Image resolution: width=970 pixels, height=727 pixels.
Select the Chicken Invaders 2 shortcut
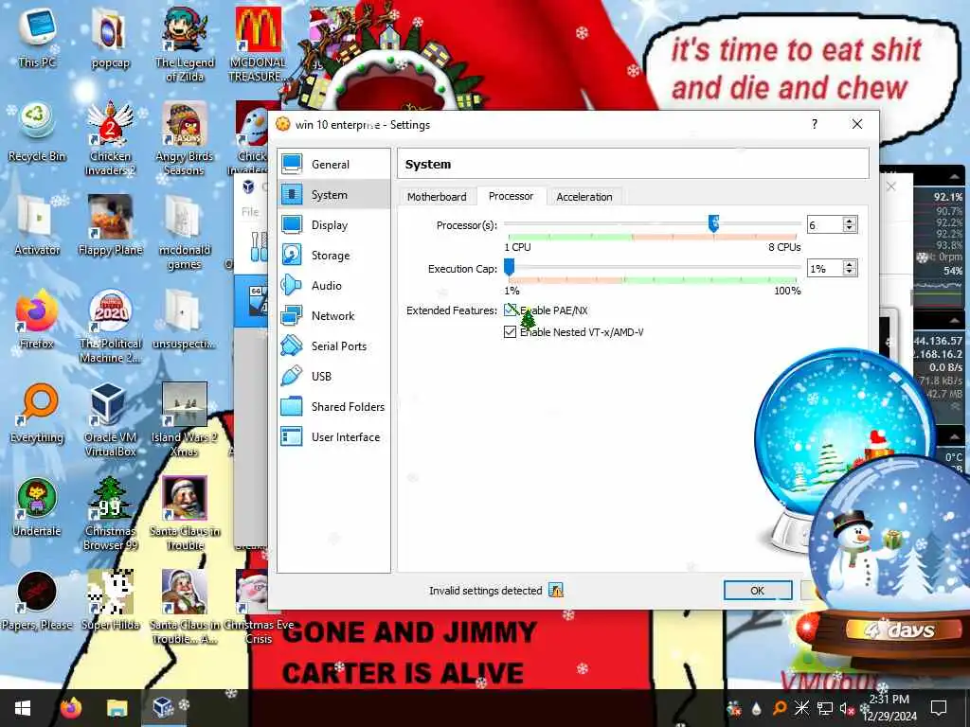point(110,137)
